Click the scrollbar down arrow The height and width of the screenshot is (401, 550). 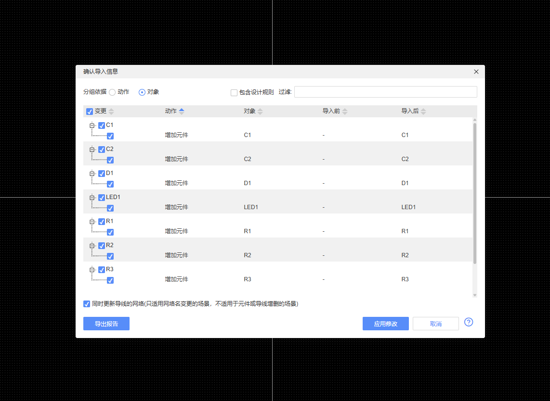click(474, 295)
